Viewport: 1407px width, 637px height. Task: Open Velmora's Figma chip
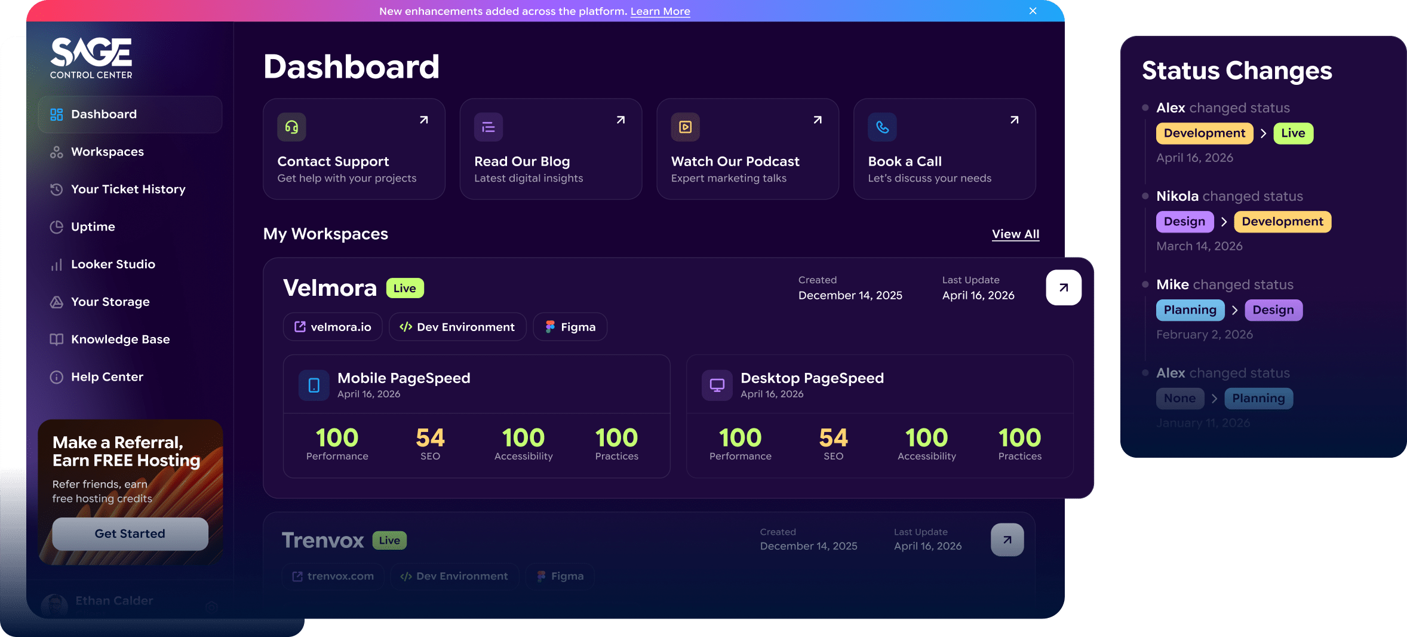click(570, 327)
